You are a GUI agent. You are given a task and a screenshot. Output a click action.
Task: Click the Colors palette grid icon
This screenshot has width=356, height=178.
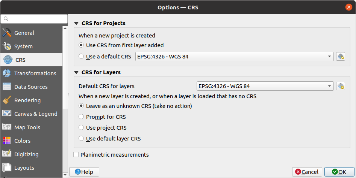7,141
